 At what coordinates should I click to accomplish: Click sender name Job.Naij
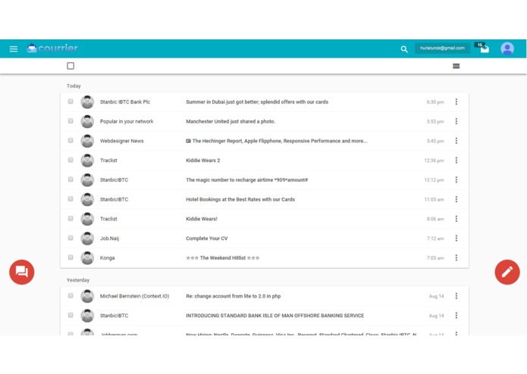(x=109, y=238)
